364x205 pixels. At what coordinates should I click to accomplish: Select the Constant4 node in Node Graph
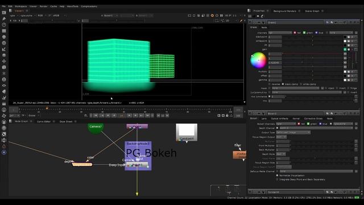(x=187, y=133)
